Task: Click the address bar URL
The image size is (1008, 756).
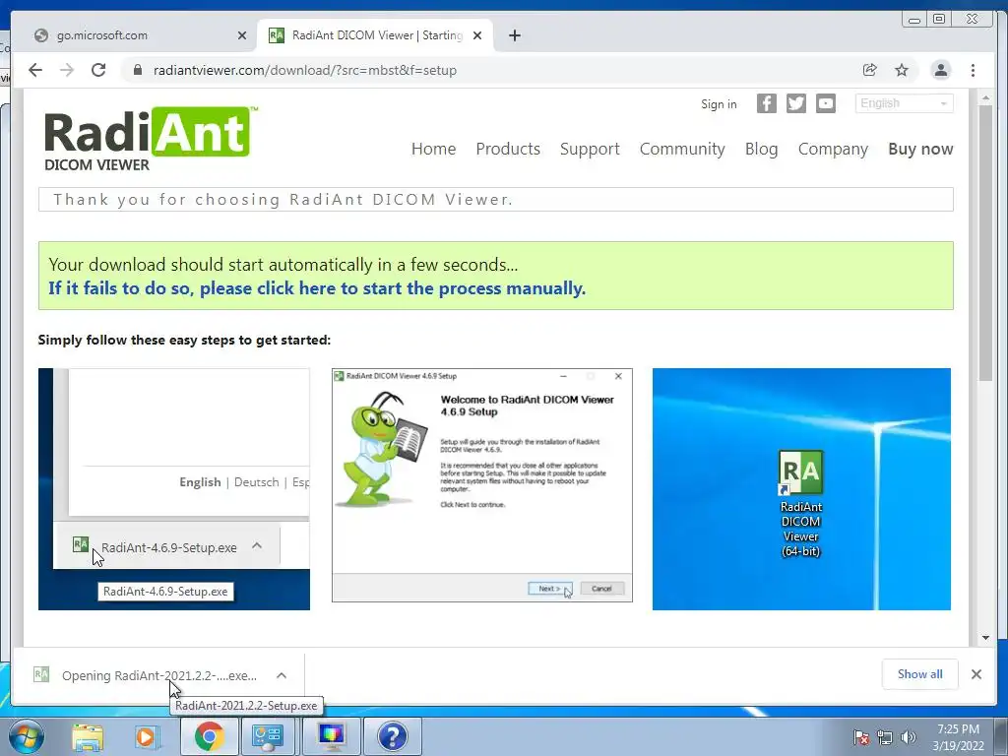Action: tap(305, 70)
